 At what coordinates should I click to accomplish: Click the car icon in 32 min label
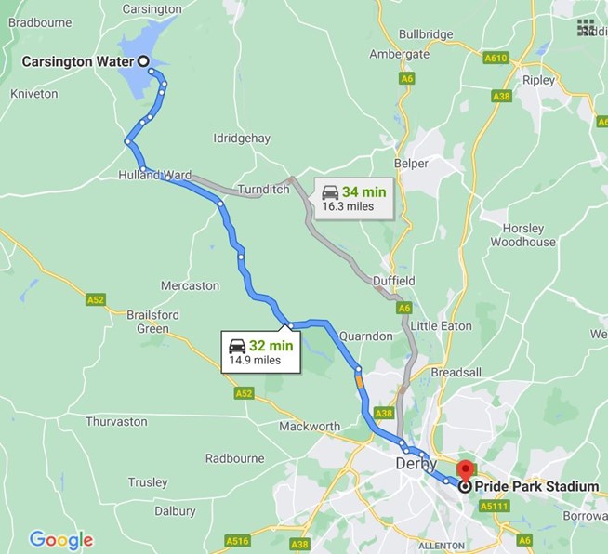(237, 346)
